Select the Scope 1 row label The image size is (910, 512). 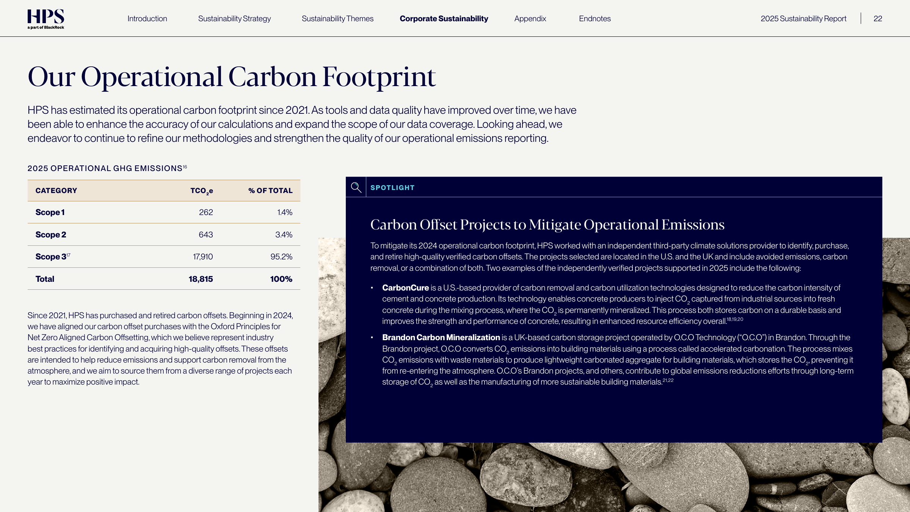[50, 212]
